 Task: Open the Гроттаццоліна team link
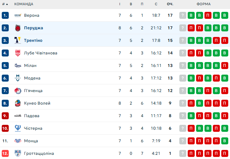39,153
